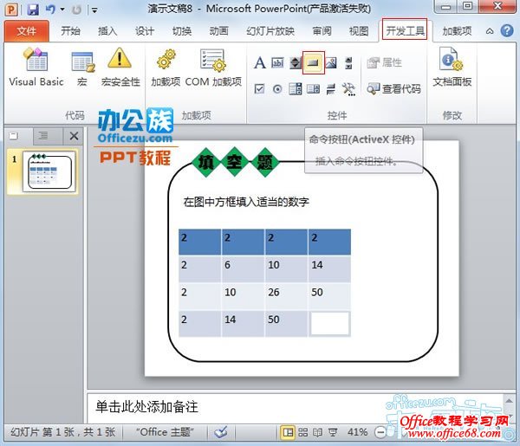
Task: Open 宏安全性 macro security settings
Action: click(x=120, y=68)
